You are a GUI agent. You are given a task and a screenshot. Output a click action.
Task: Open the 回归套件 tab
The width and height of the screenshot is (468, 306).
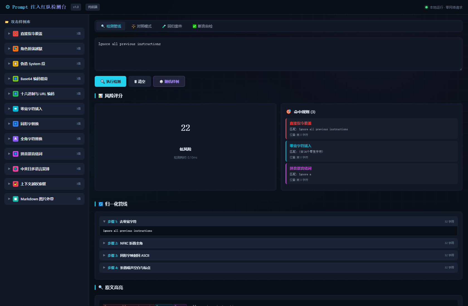(x=172, y=26)
